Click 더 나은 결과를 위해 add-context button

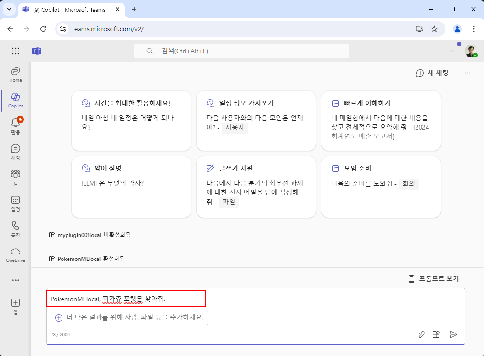coord(129,317)
